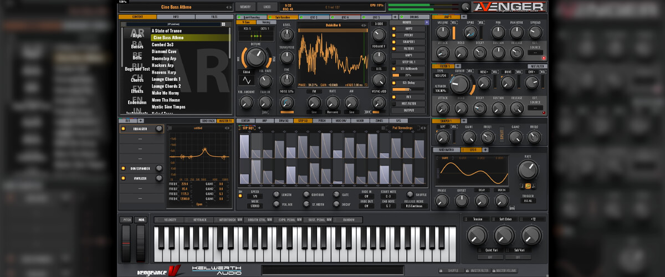The height and width of the screenshot is (277, 665).
Task: Switch to the SEND RACK view
Action: (207, 120)
